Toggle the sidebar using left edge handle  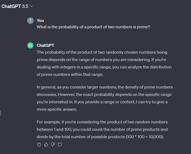(x=1, y=113)
